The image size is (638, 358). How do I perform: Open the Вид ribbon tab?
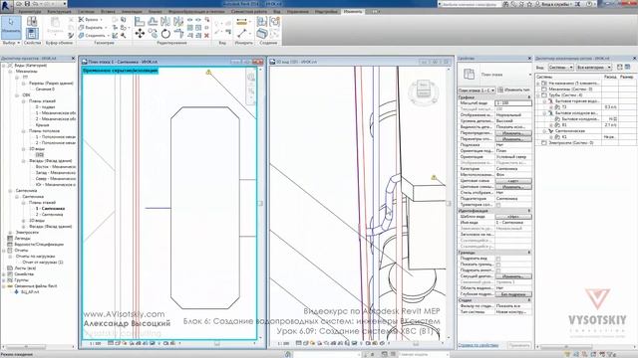coord(277,11)
